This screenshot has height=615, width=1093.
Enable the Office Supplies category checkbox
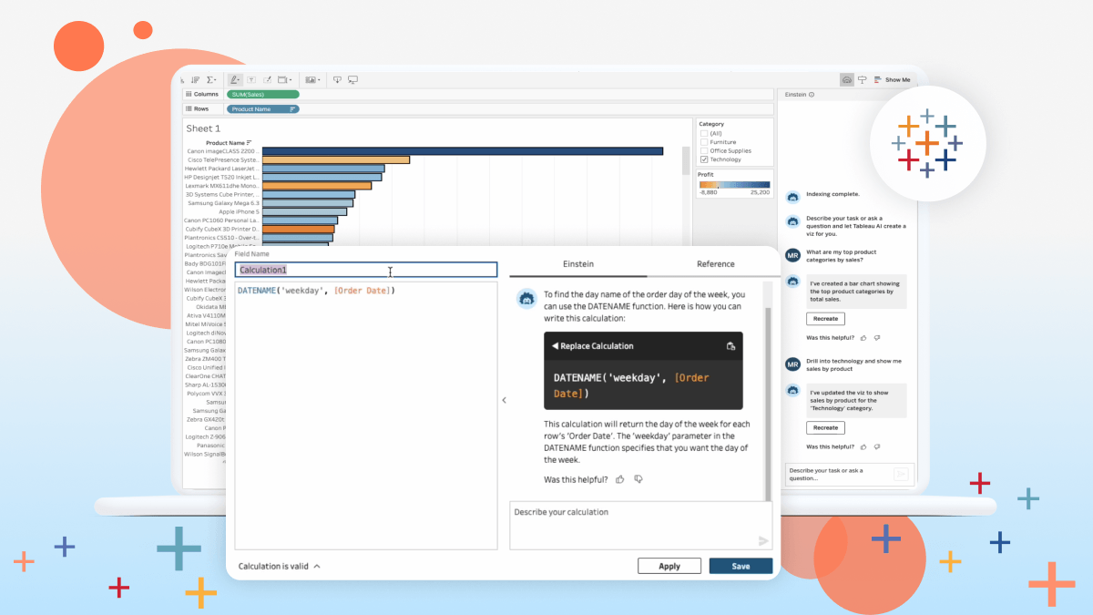(703, 151)
